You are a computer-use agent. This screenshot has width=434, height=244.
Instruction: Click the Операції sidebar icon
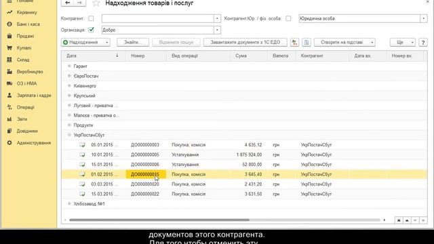tap(9, 107)
